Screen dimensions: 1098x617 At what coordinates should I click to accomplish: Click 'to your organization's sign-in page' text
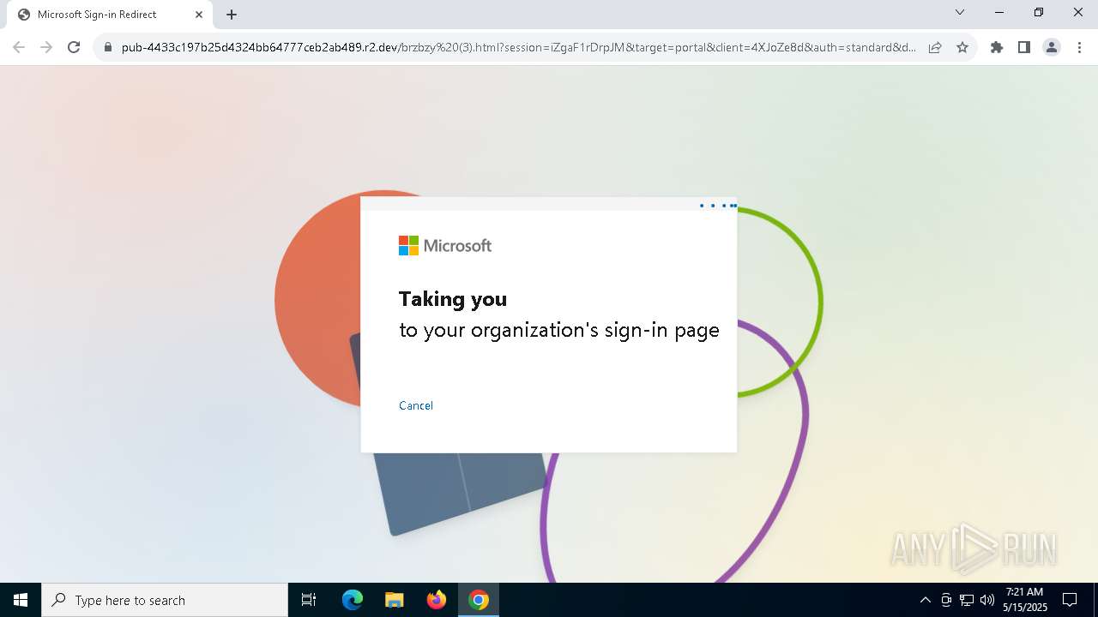(559, 330)
